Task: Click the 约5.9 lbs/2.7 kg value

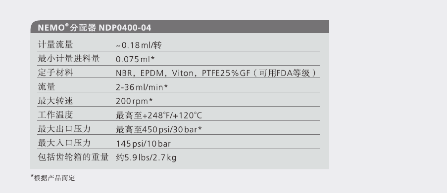Action: [x=146, y=157]
